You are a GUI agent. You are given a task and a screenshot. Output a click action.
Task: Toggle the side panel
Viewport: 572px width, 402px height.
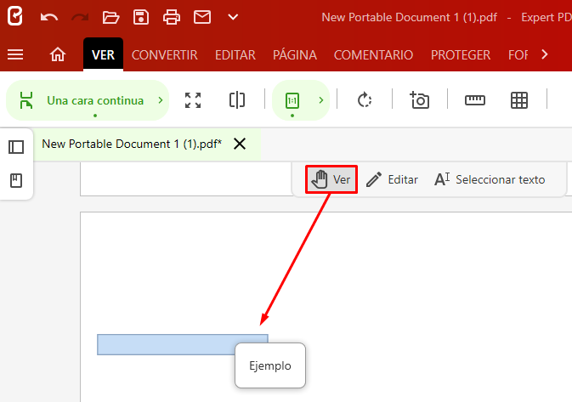[x=16, y=147]
